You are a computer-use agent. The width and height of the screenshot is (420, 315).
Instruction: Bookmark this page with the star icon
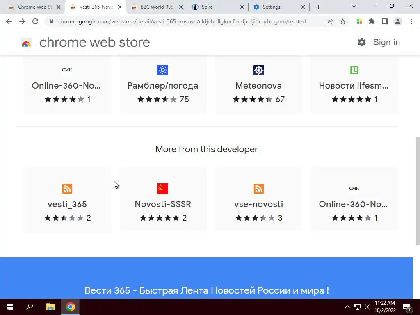coord(342,21)
